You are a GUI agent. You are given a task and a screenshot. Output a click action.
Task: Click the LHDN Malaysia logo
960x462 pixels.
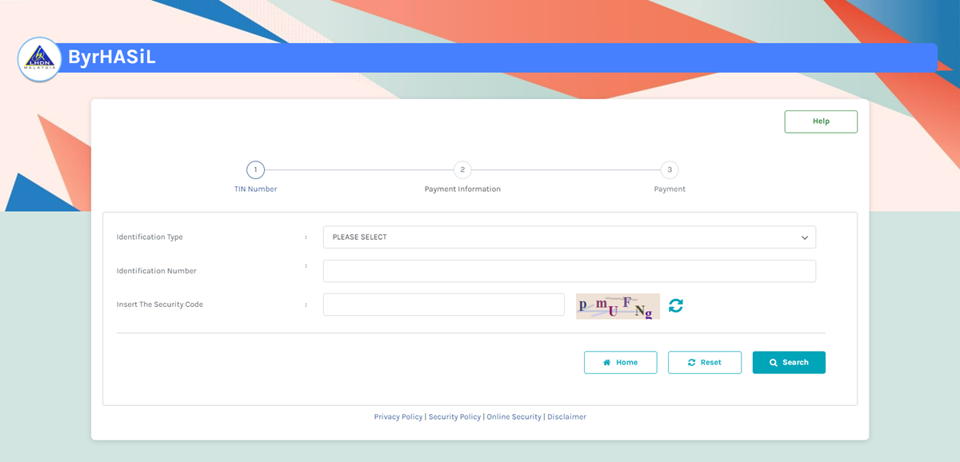click(39, 59)
